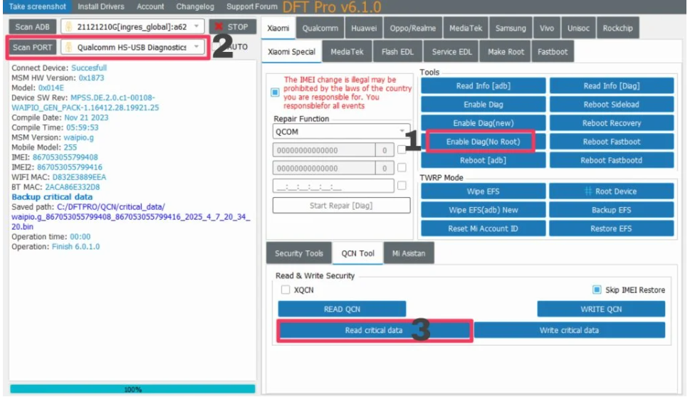Enable the MAC address field checkbox
Screen dimensions: 690x402
(402, 186)
